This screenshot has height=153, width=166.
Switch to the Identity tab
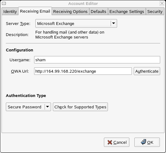10,11
